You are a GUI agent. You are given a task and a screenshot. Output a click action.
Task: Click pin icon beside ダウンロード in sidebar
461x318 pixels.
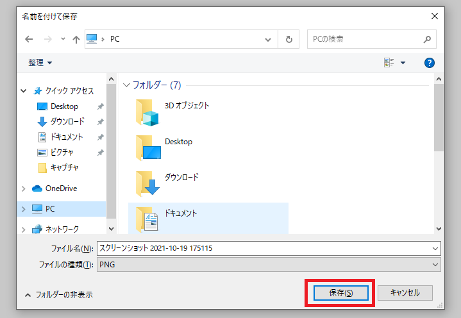point(101,122)
